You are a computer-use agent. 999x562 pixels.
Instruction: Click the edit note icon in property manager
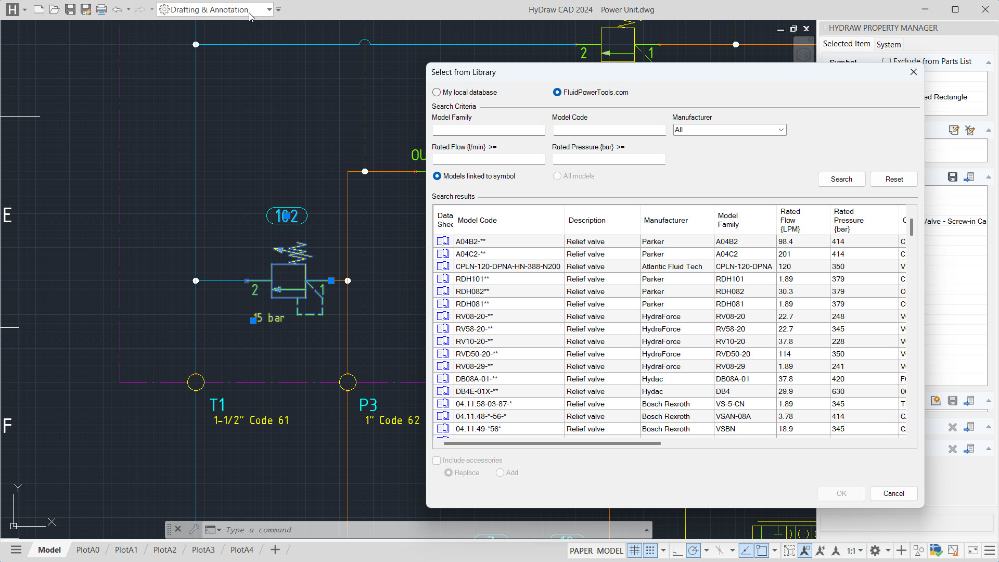953,130
